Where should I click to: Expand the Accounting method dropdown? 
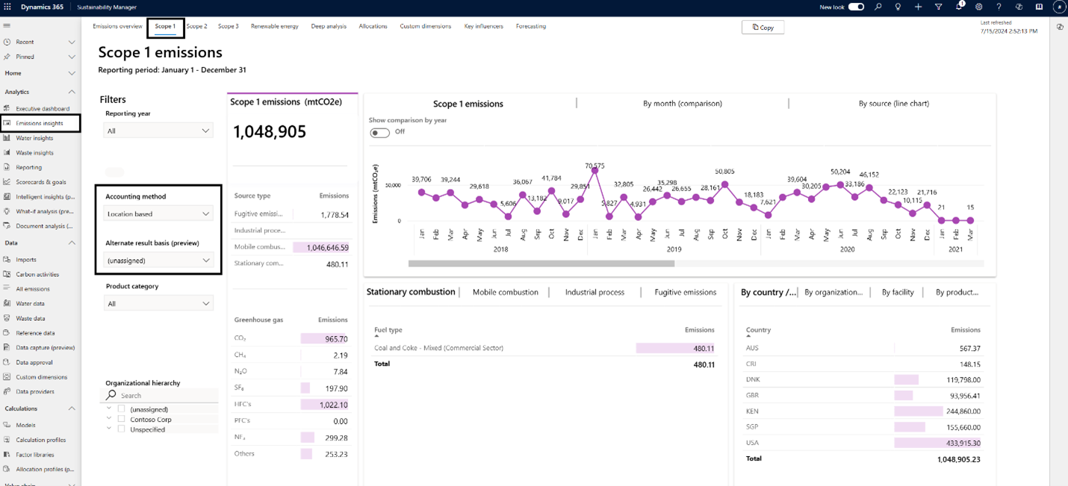click(158, 214)
